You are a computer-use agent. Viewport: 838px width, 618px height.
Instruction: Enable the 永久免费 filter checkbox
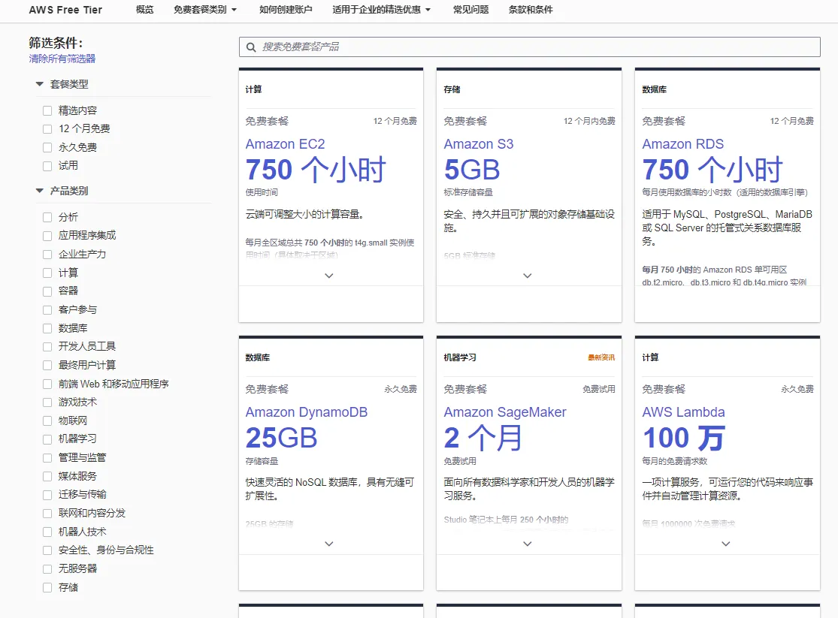(x=47, y=148)
